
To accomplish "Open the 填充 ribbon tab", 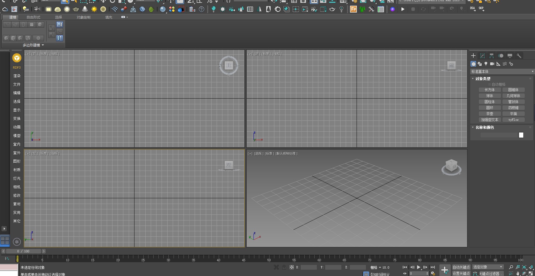I will (x=108, y=17).
